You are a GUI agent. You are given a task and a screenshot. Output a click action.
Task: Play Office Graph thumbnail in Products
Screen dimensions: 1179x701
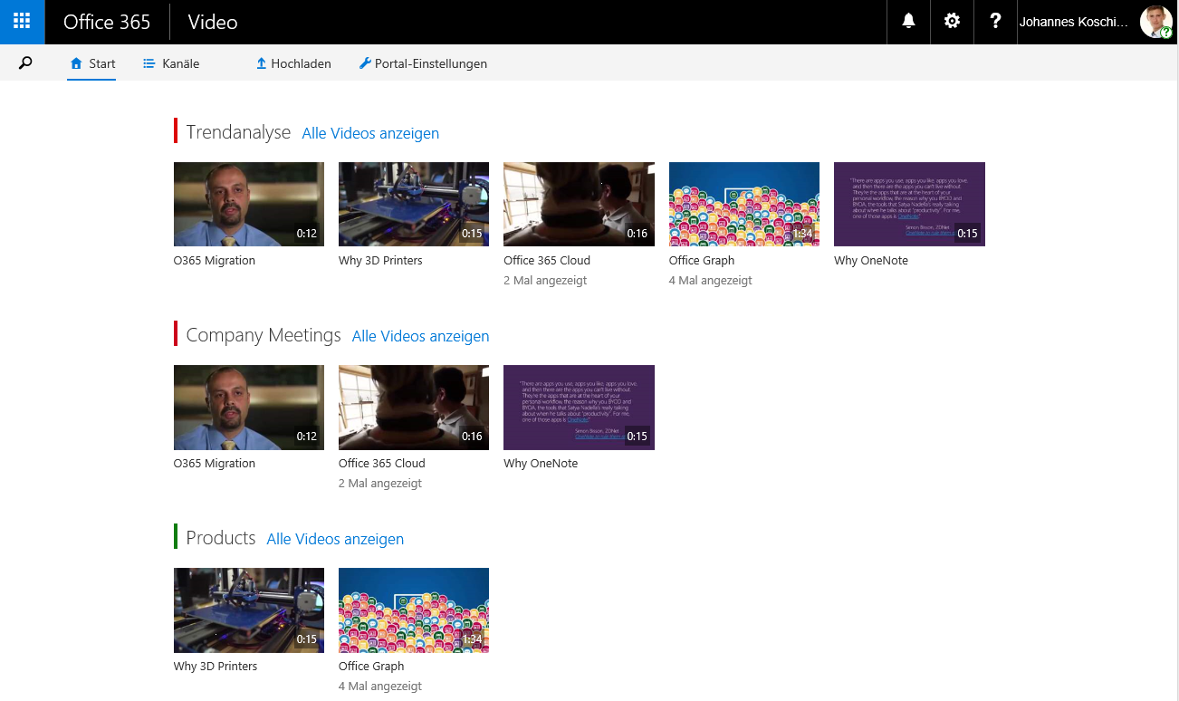coord(414,610)
